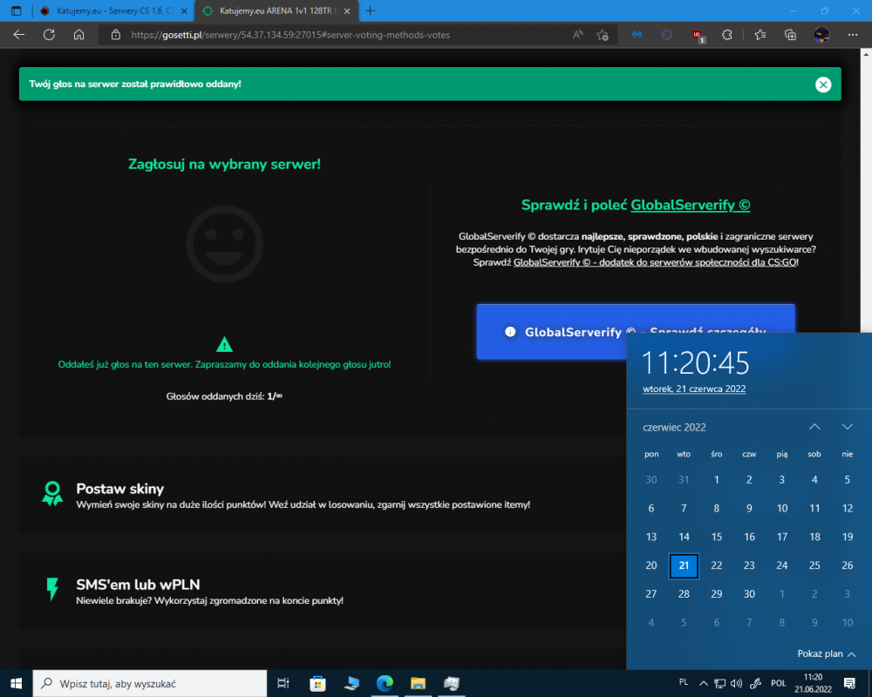Click the taskbar clock showing 11:20
This screenshot has height=697, width=872.
point(813,683)
